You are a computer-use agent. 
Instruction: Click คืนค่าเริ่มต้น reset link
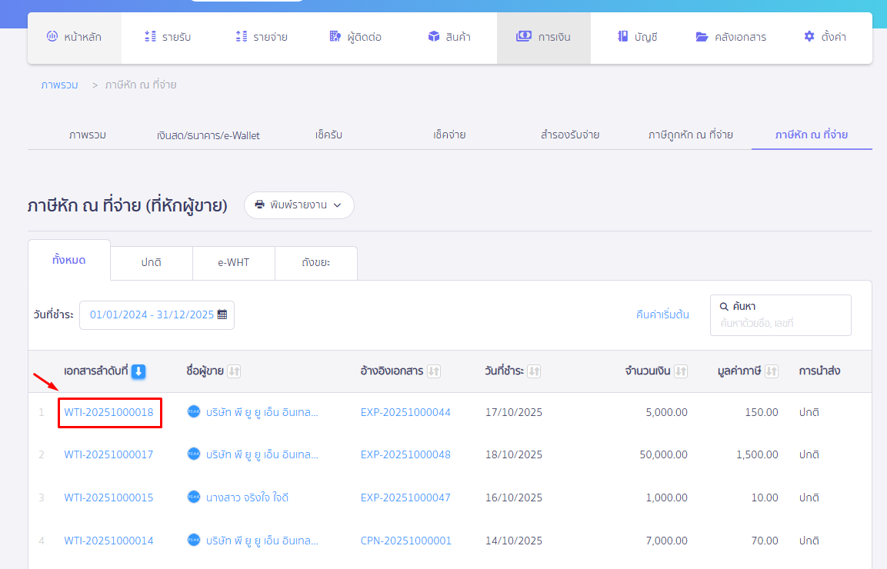coord(662,314)
